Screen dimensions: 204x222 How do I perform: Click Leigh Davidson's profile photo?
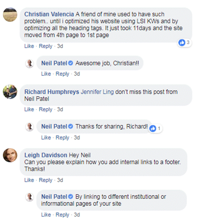click(x=10, y=155)
